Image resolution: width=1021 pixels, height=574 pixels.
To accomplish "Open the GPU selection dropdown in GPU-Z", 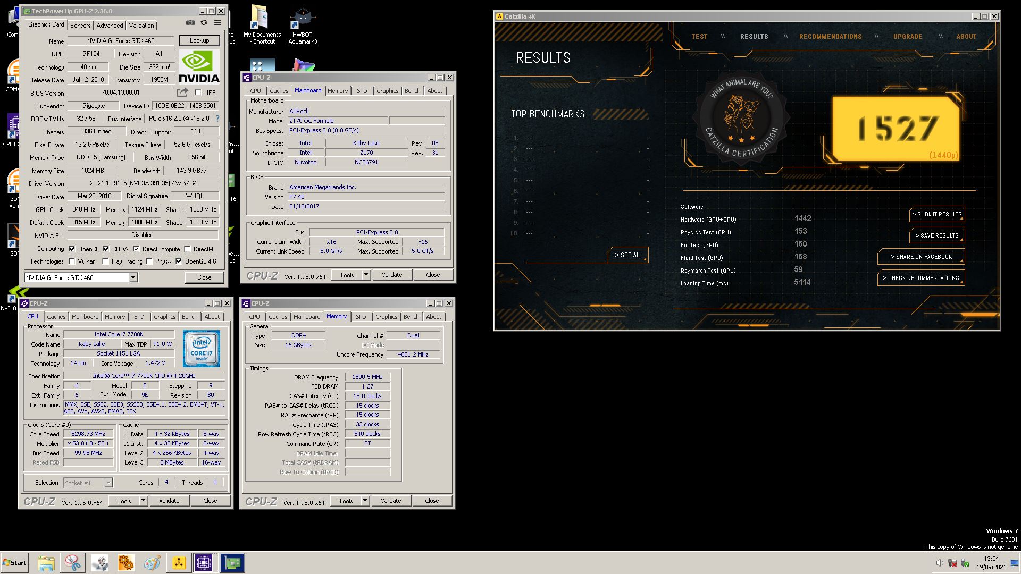I will (133, 277).
